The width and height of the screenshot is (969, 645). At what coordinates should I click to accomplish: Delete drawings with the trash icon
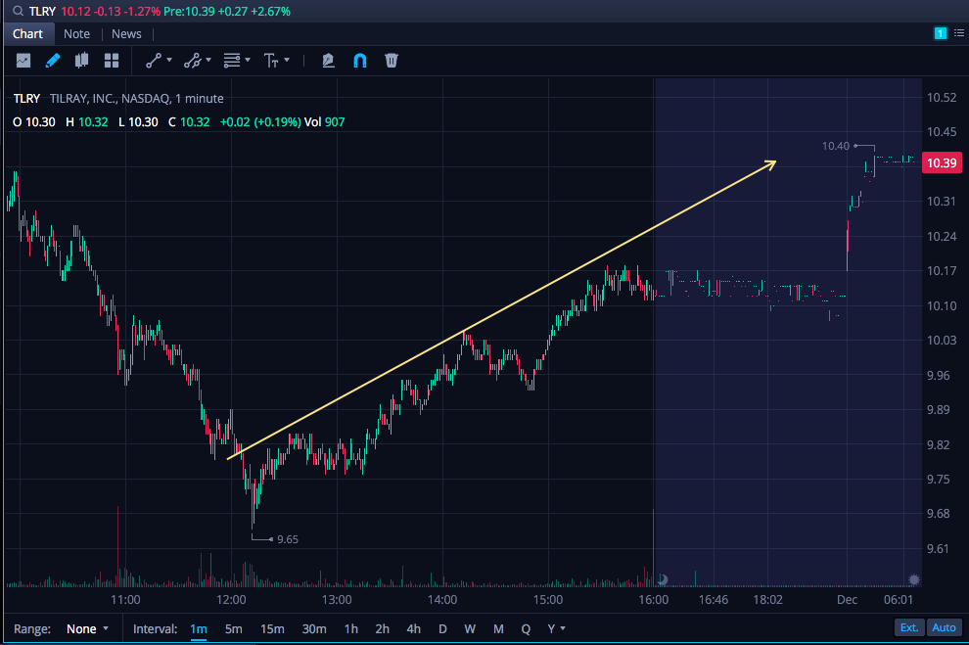point(392,61)
